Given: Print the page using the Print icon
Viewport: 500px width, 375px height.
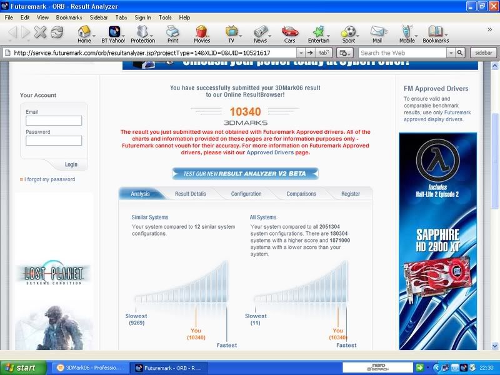Looking at the screenshot, I should click(x=173, y=34).
